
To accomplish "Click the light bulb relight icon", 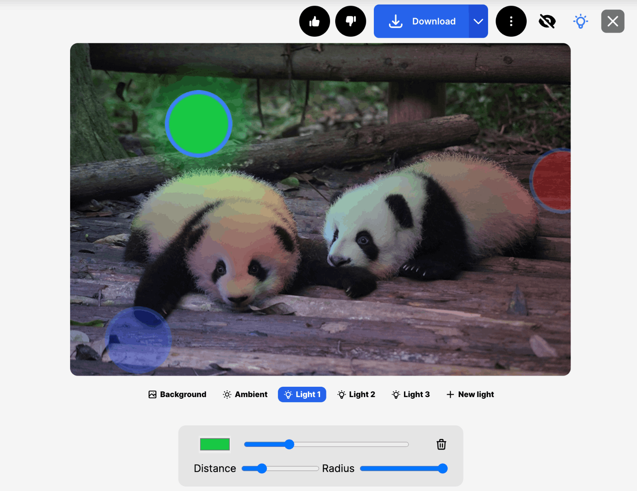I will click(580, 21).
